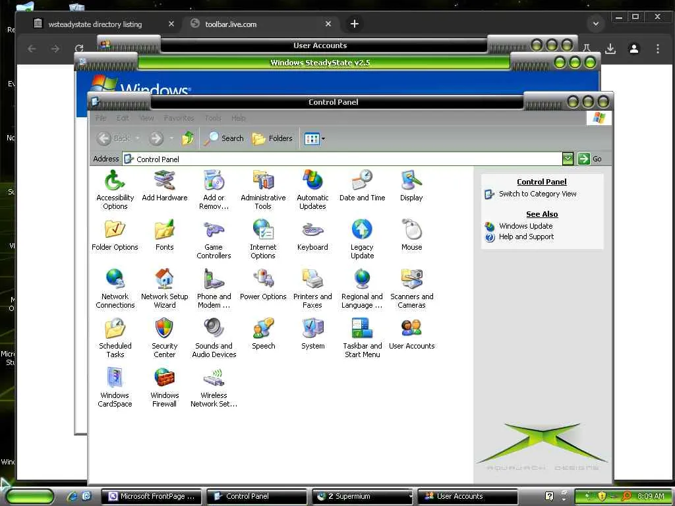
Task: Click the Up folder toolbar icon
Action: 188,138
